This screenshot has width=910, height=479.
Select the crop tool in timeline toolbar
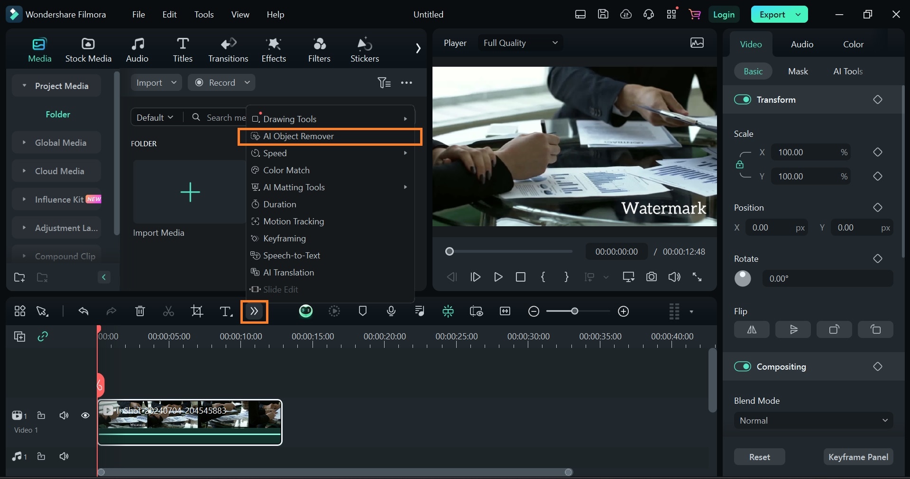[x=197, y=311]
